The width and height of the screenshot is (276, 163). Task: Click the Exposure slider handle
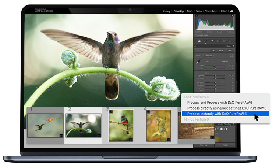(x=215, y=76)
